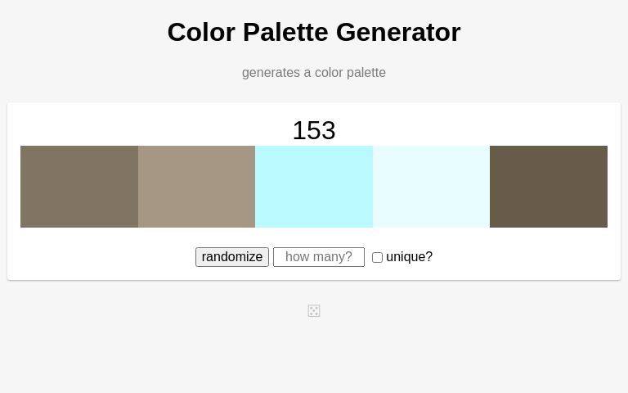
Task: Click the "generates a color palette" subtitle
Action: tap(314, 73)
